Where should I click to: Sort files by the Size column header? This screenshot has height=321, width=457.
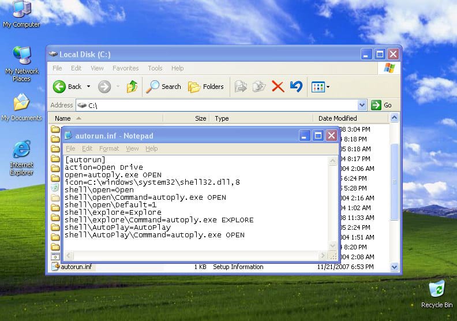coord(186,118)
